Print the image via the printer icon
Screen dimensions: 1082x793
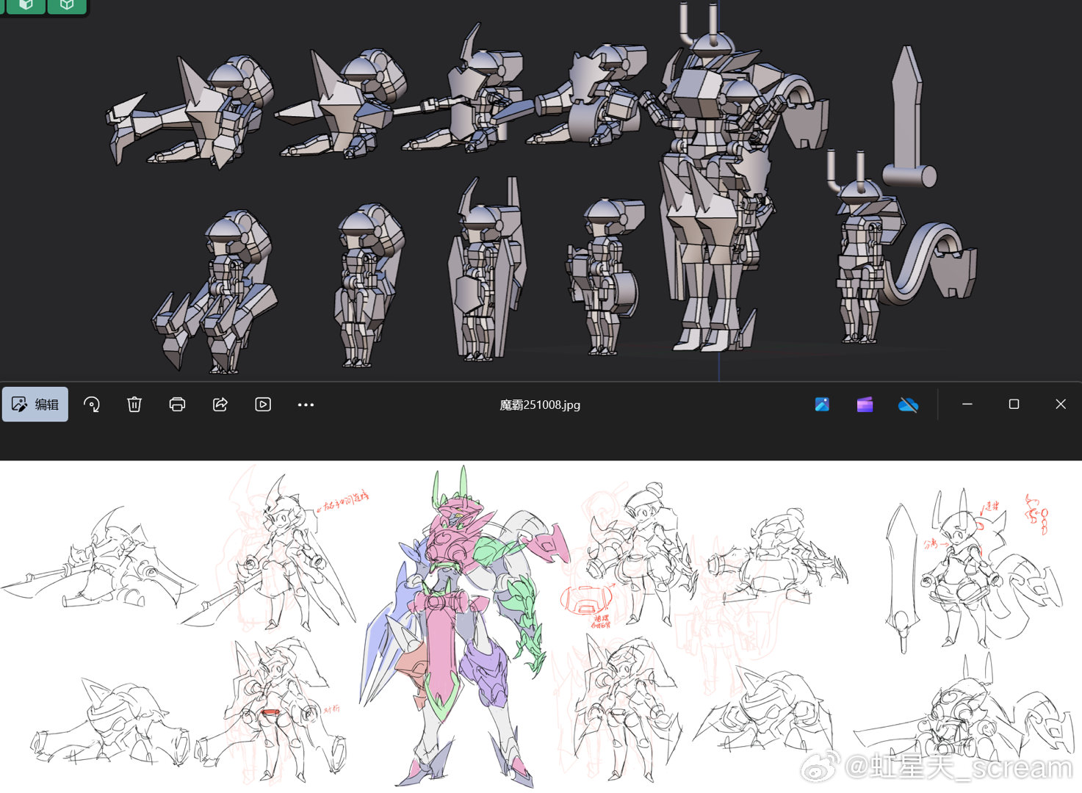[x=177, y=405]
